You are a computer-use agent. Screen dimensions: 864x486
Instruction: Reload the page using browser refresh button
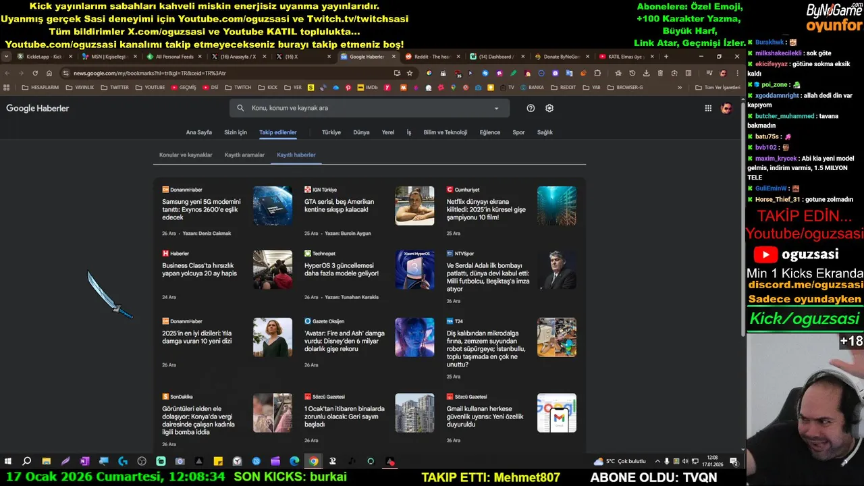click(35, 73)
